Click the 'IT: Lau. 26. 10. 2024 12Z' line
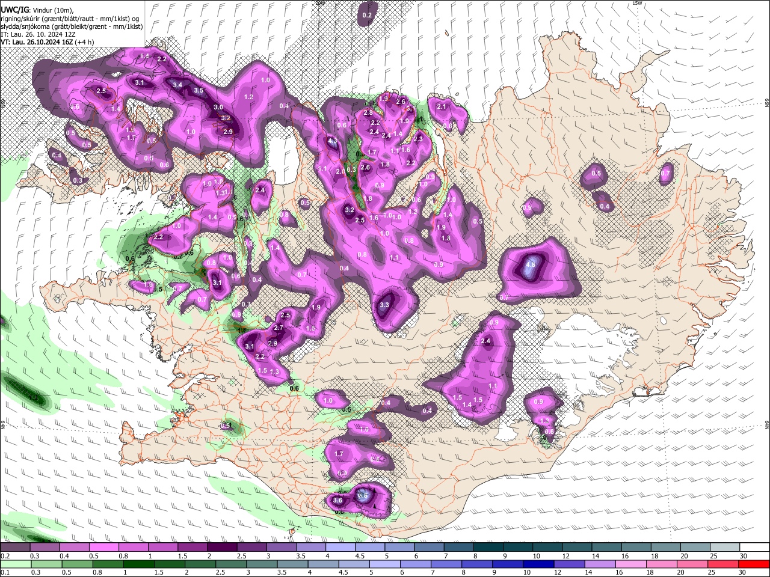770x577 pixels. tap(38, 34)
